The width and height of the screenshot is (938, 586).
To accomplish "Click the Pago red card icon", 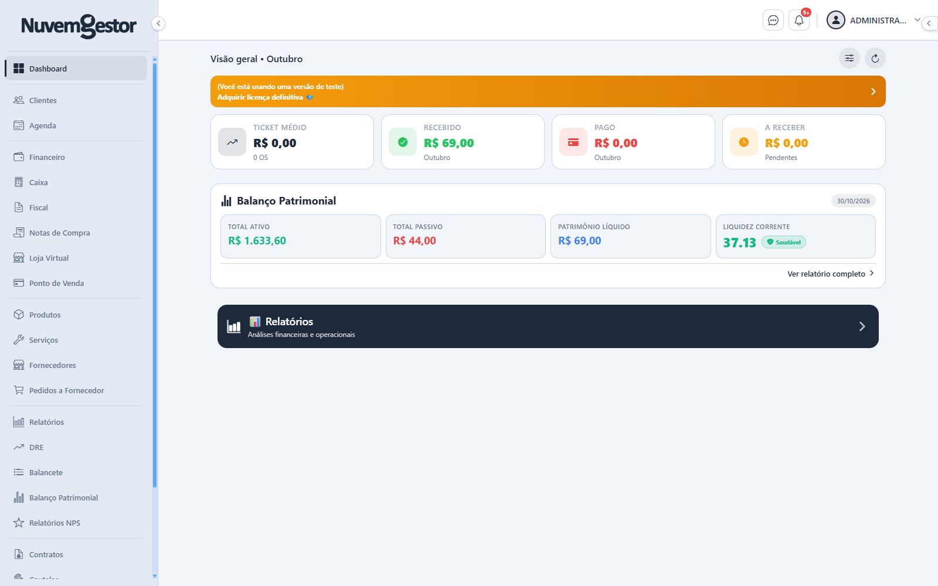I will click(573, 142).
